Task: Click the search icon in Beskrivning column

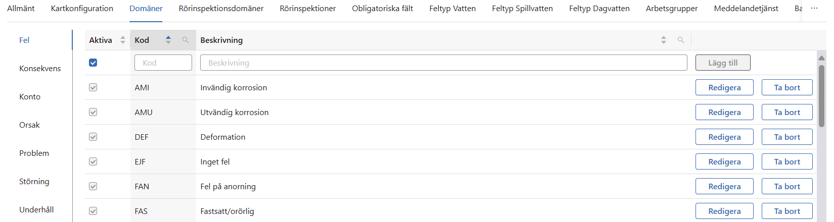Action: tap(681, 40)
